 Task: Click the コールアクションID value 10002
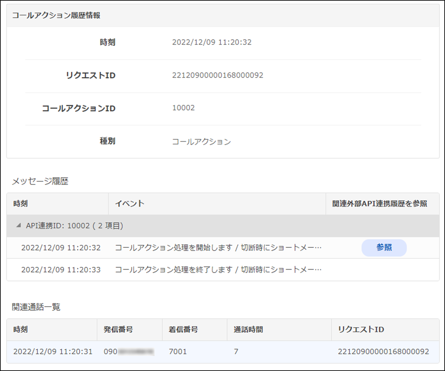click(183, 108)
